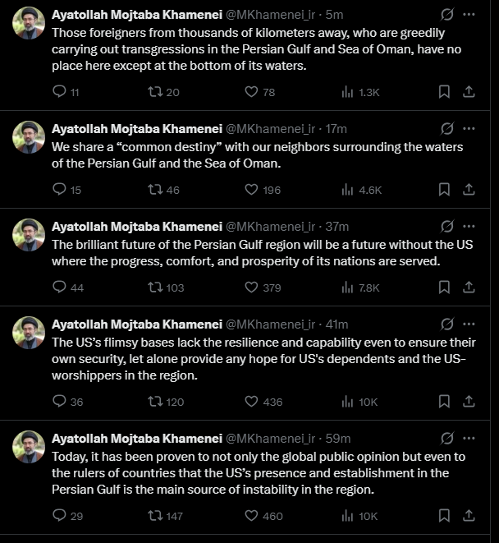Share the "main source of instability" tweet
Image resolution: width=499 pixels, height=543 pixels.
469,516
